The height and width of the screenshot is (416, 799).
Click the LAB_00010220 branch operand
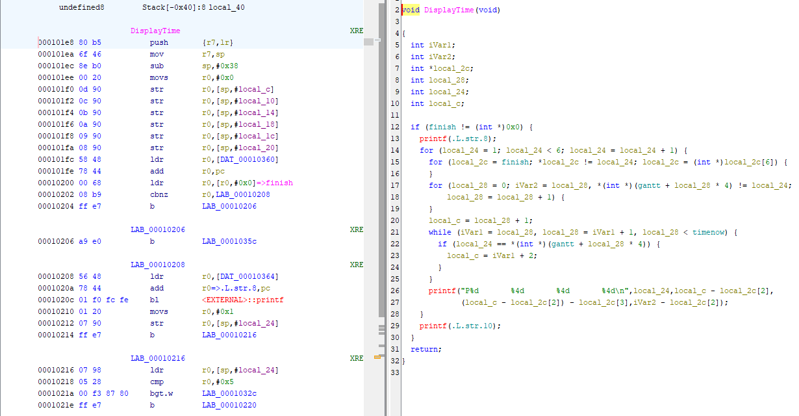tap(229, 406)
